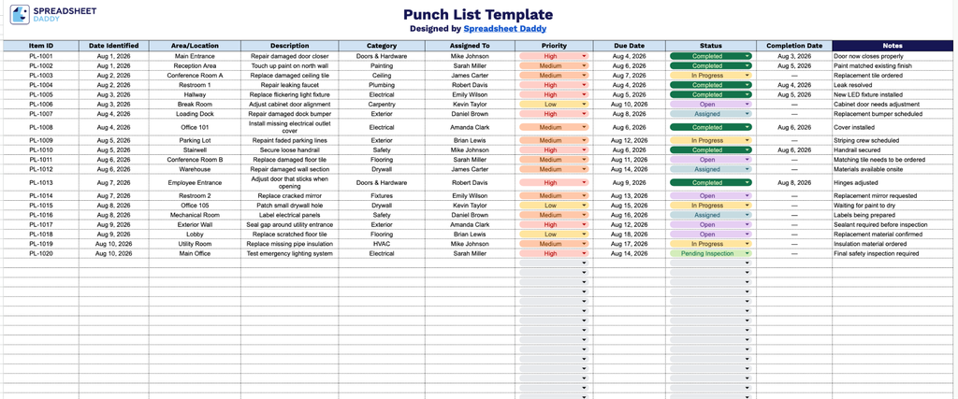Click the Spreadsheet Daddy logo icon

coord(20,15)
